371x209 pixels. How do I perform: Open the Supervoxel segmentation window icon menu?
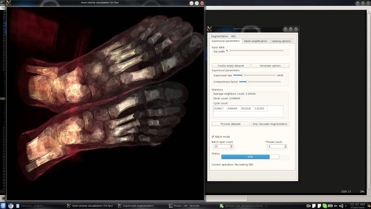tap(210, 29)
